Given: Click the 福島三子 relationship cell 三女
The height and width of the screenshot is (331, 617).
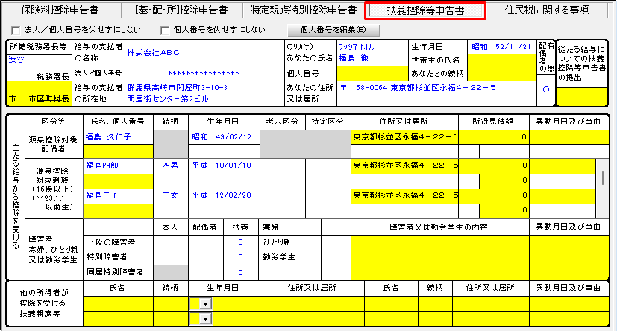Looking at the screenshot, I should [171, 195].
